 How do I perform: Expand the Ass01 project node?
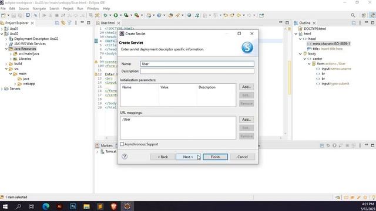pyautogui.click(x=2, y=29)
